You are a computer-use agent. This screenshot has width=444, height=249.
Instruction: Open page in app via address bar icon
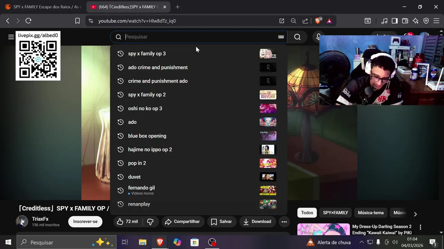[282, 21]
